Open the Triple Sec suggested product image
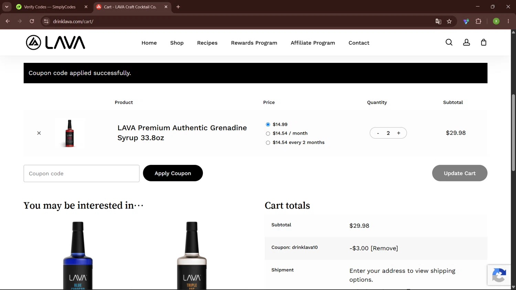Screen dimensions: 516x290 click(x=192, y=255)
